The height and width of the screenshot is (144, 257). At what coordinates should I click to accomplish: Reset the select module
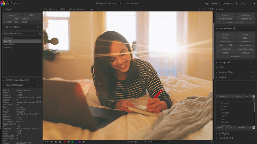pyautogui.click(x=252, y=9)
